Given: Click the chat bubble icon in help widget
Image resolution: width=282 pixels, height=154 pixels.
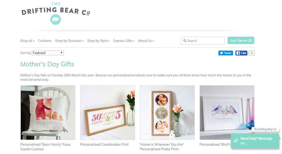Looking at the screenshot, I should pos(236,141).
